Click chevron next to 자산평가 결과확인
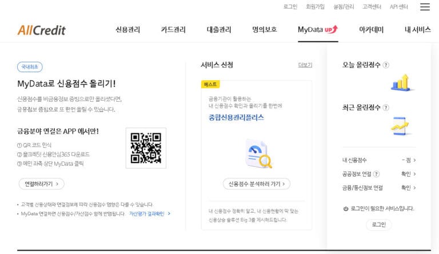The image size is (439, 254). coord(169,213)
